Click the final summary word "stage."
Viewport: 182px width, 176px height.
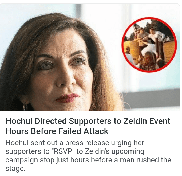(x=15, y=169)
